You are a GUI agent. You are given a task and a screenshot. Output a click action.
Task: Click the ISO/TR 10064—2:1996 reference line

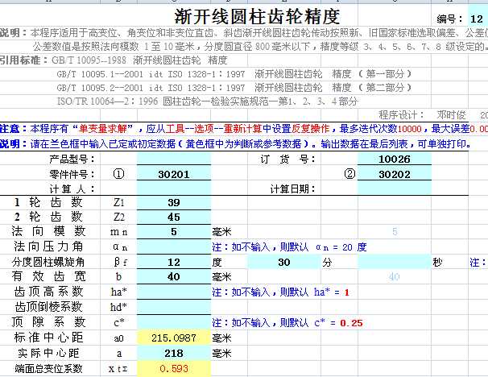click(207, 101)
